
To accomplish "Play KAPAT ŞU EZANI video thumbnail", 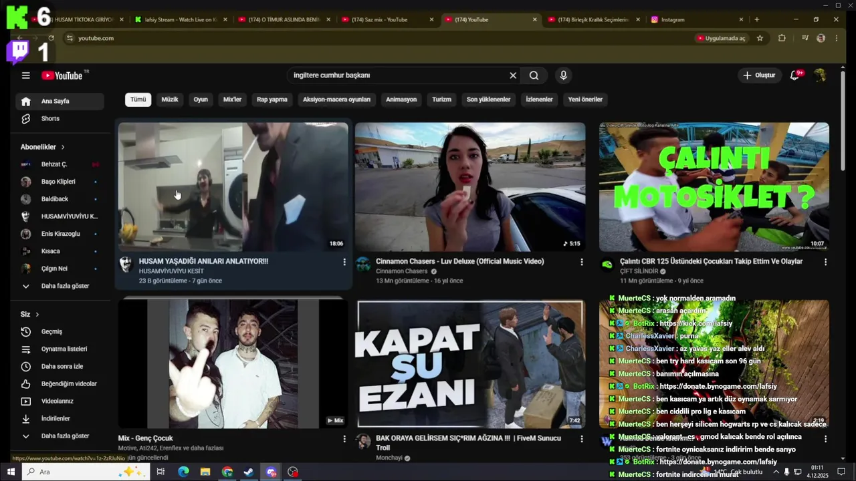I will pyautogui.click(x=470, y=364).
